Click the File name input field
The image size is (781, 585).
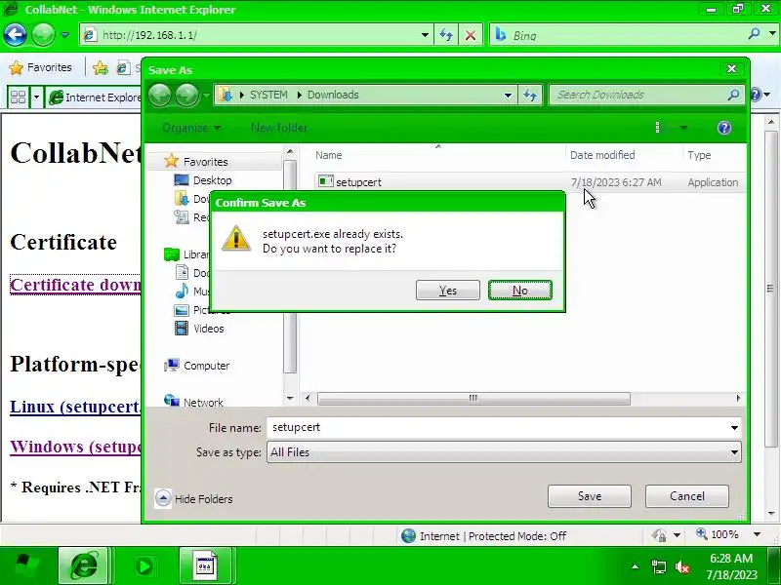pyautogui.click(x=497, y=428)
